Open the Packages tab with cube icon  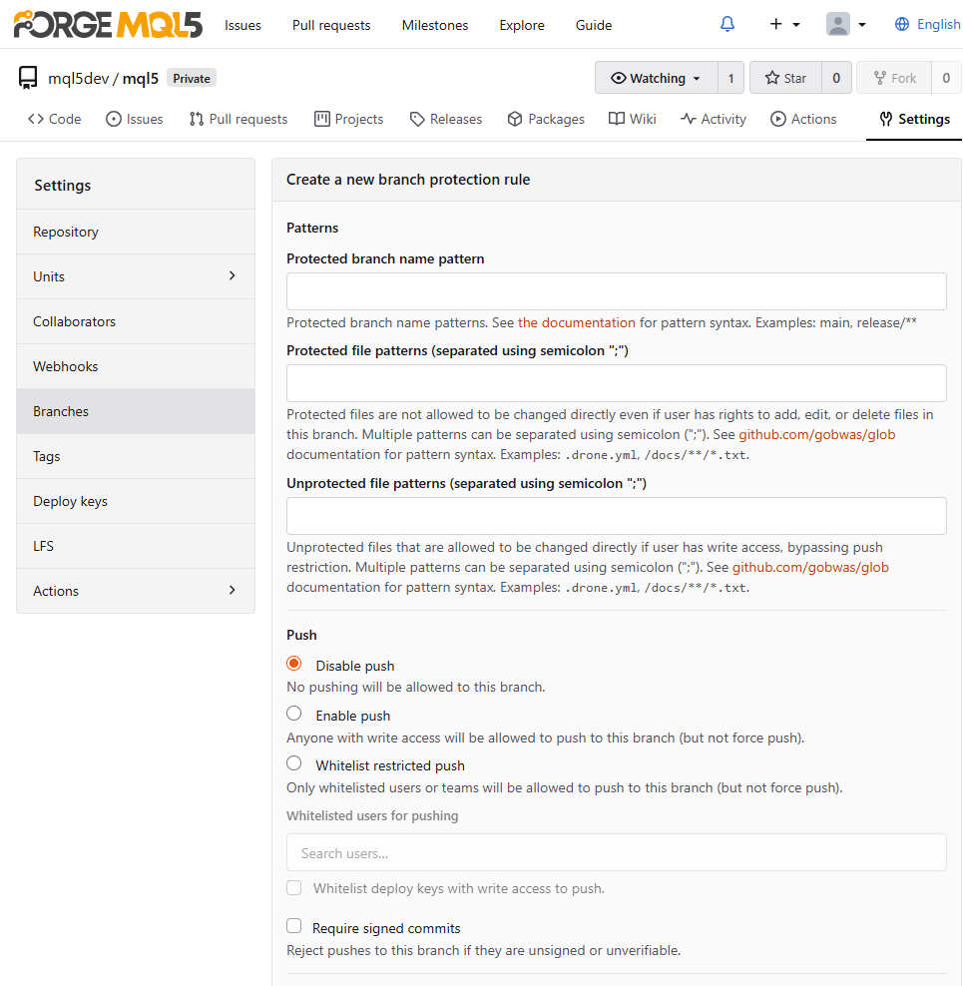(546, 119)
